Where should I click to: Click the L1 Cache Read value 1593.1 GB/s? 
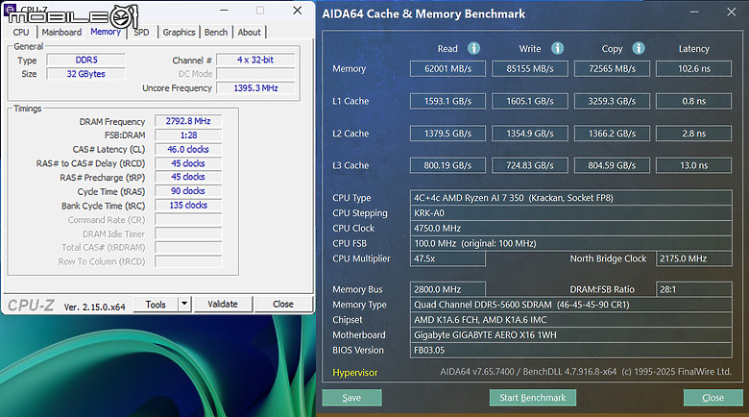(x=447, y=101)
